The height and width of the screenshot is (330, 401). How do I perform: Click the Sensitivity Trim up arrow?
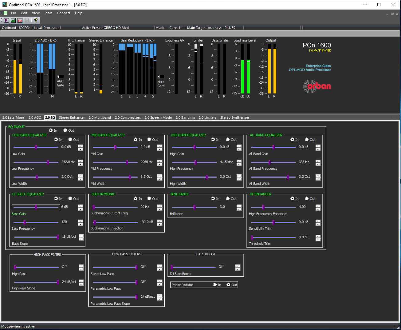click(x=318, y=221)
